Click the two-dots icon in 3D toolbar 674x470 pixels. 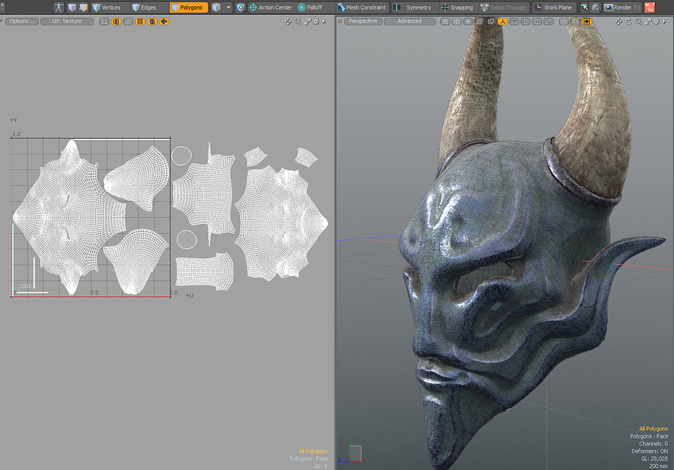549,21
